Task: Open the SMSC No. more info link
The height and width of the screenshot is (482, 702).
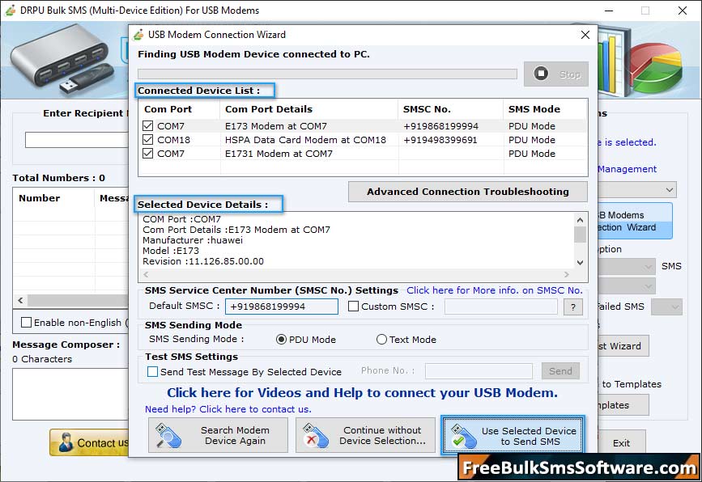Action: click(494, 290)
